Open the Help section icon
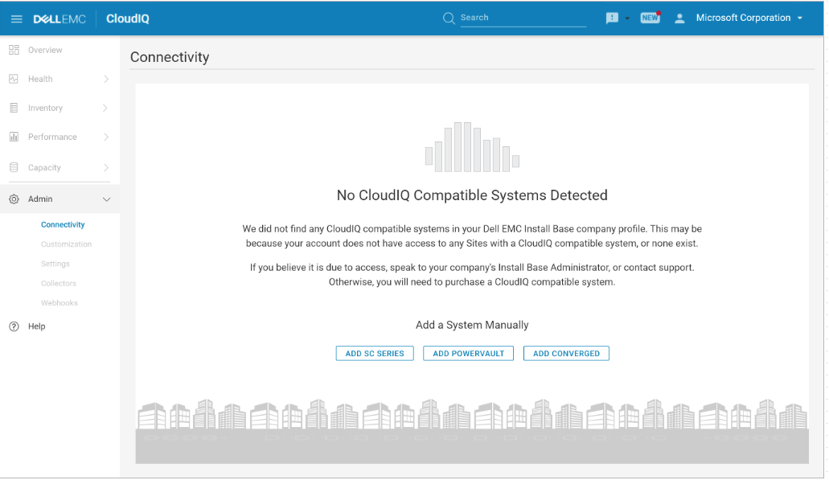 [14, 326]
